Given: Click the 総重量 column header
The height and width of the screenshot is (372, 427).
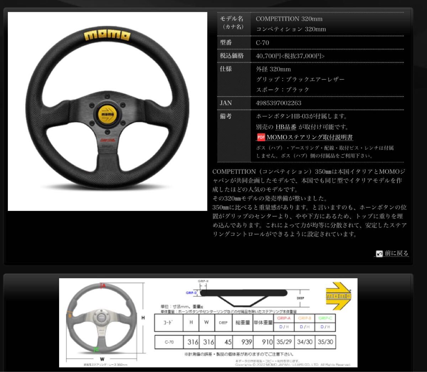Looking at the screenshot, I should pos(243,322).
